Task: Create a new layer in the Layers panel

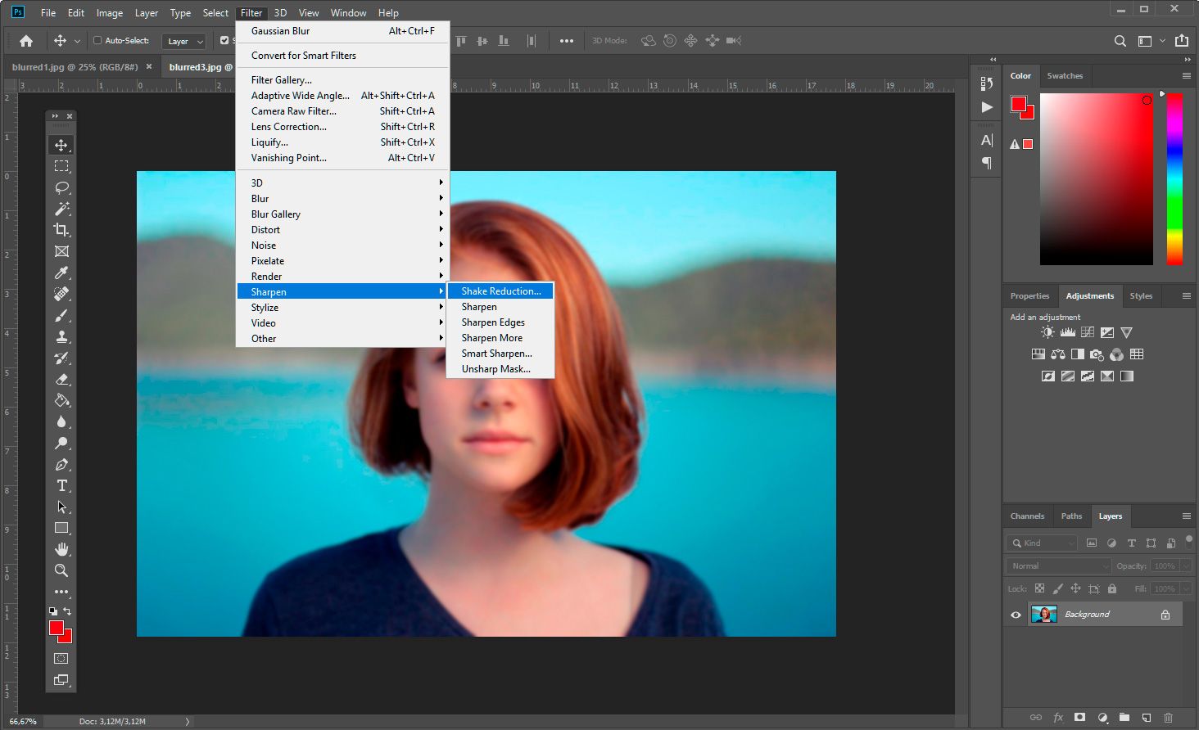Action: click(1146, 718)
